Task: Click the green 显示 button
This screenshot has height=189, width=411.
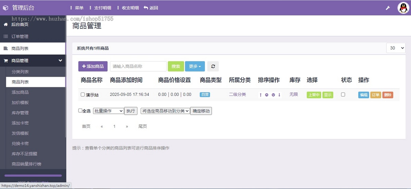Action: pyautogui.click(x=327, y=95)
